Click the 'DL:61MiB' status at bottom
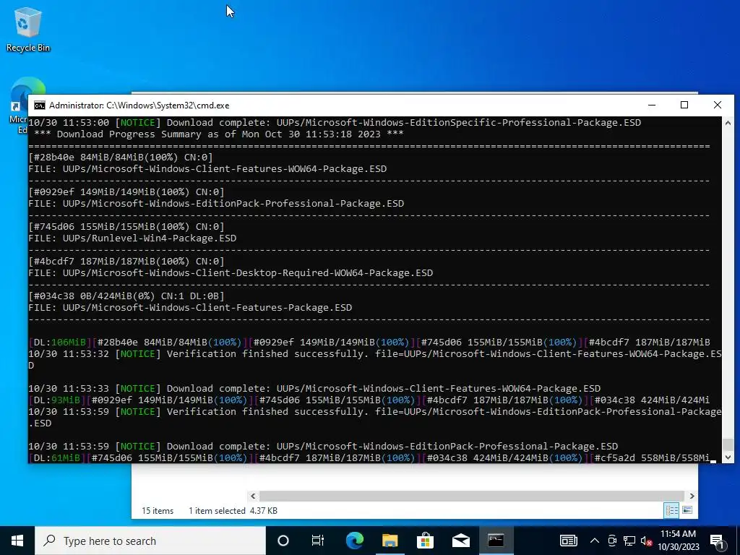Screen dimensions: 740x555 click(x=57, y=457)
